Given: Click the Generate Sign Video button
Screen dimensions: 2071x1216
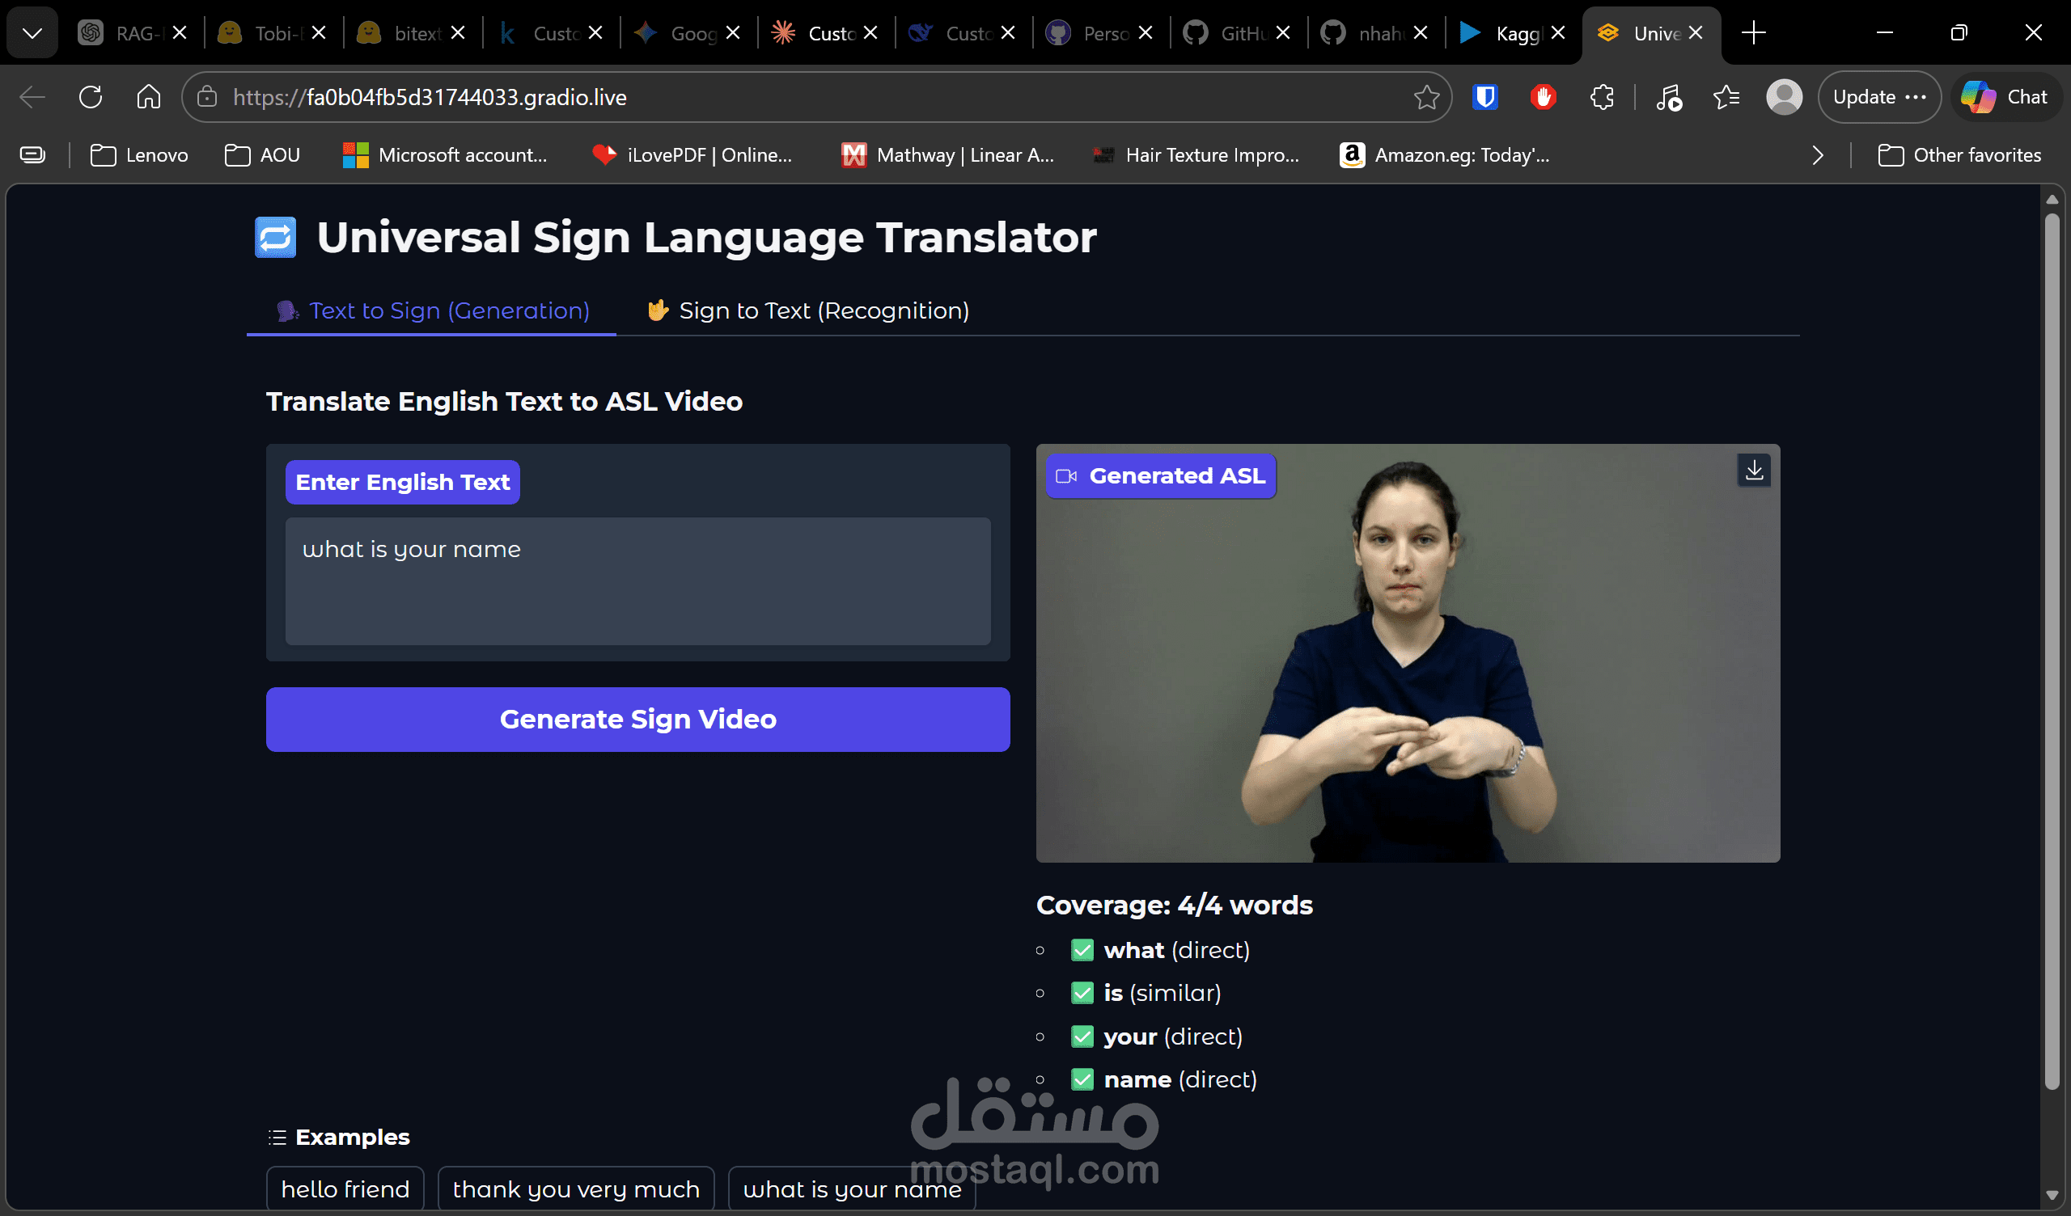Looking at the screenshot, I should click(x=637, y=719).
